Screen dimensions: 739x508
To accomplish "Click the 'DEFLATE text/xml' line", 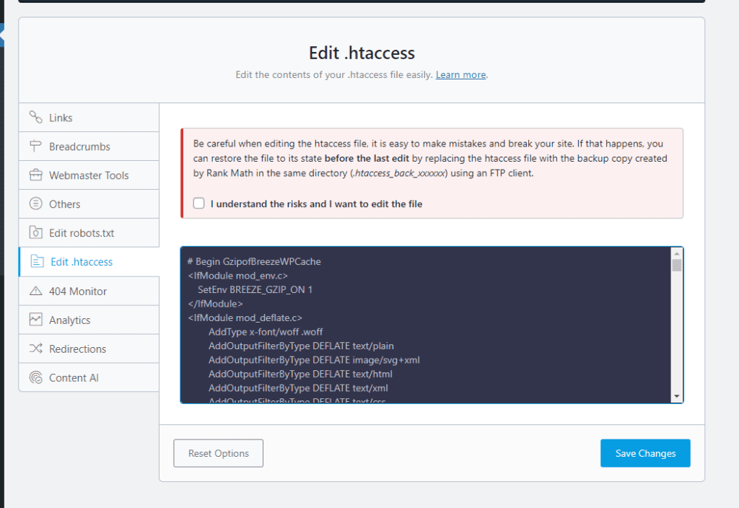I will 298,388.
